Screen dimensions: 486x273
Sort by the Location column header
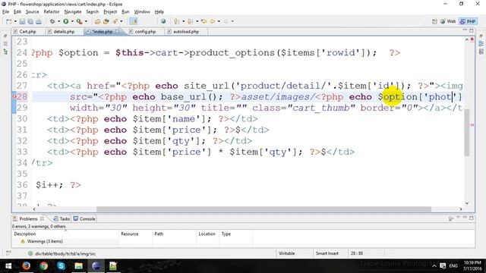(x=207, y=234)
